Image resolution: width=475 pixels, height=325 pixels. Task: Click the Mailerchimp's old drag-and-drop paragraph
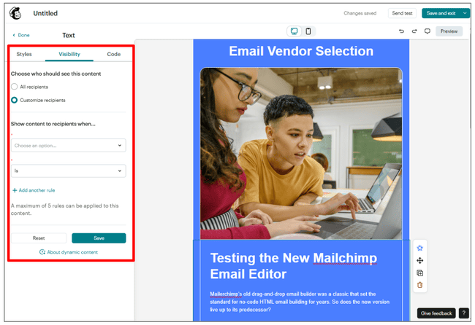coord(300,302)
